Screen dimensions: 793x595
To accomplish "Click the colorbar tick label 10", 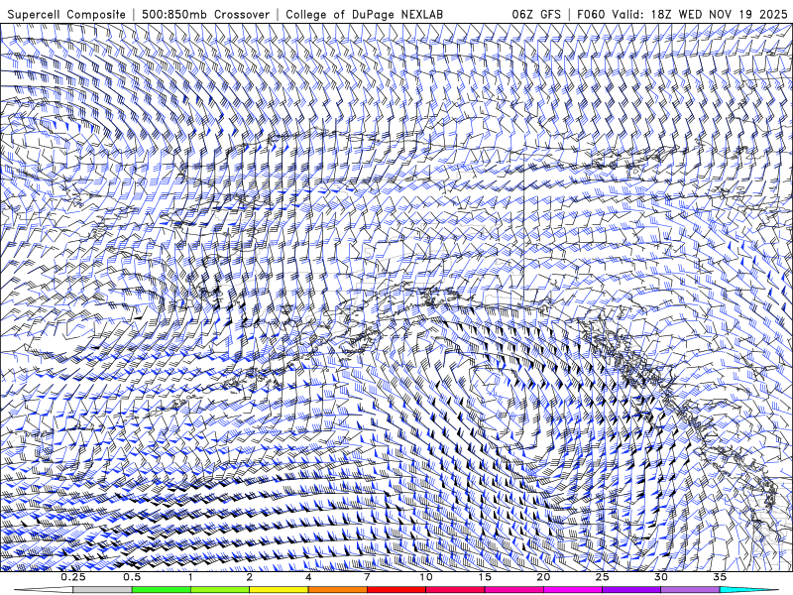I will coord(426,577).
